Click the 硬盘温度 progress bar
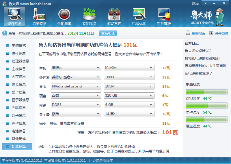Viewport: 231px width, 164px height. pos(206,119)
